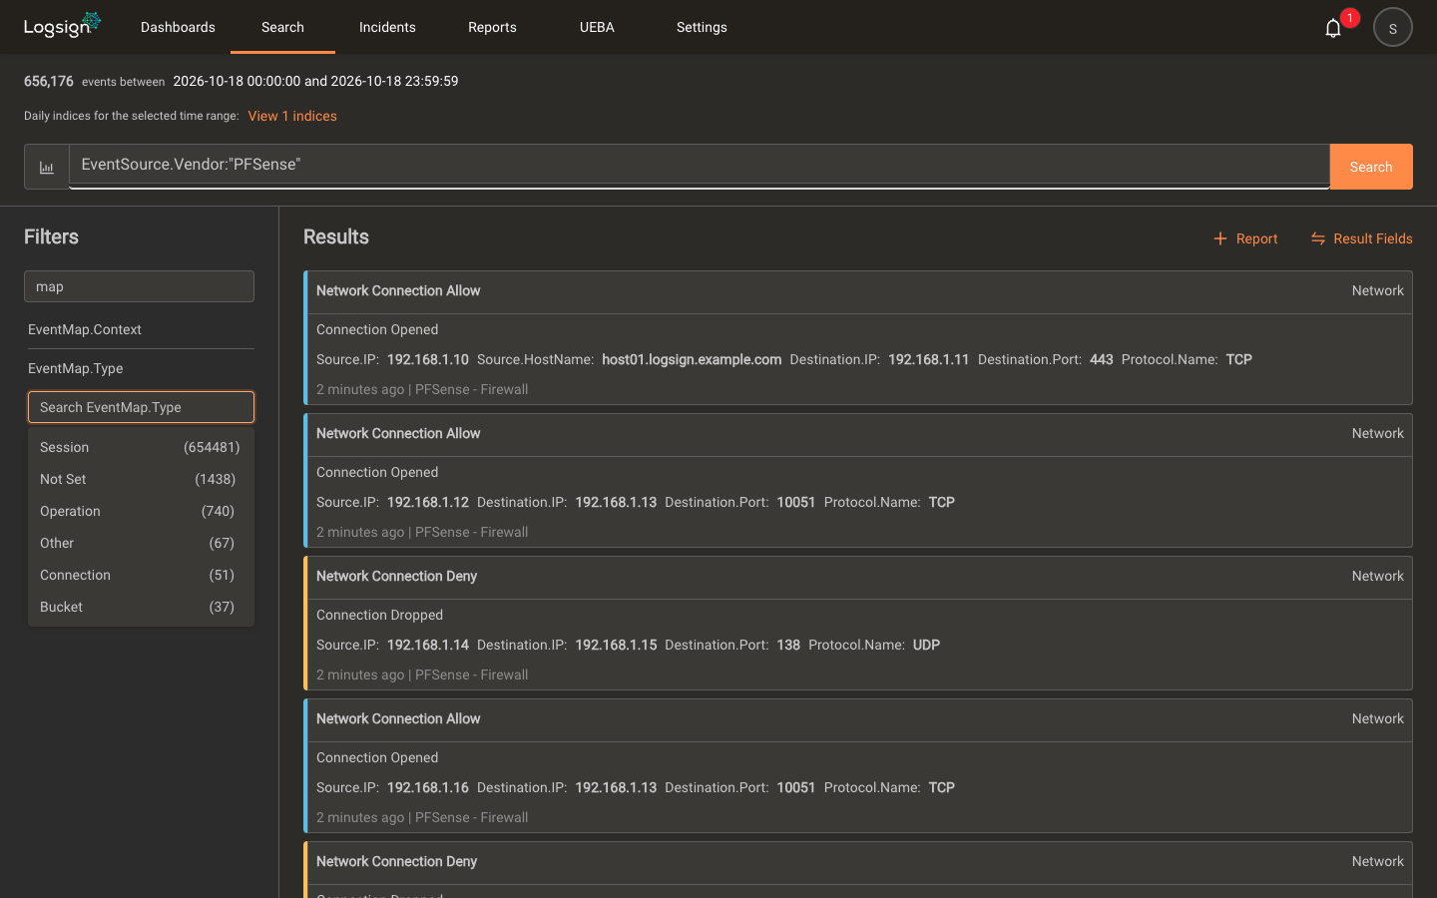Click Destination.IP value 192.168.1.15
This screenshot has width=1437, height=898.
(x=616, y=645)
